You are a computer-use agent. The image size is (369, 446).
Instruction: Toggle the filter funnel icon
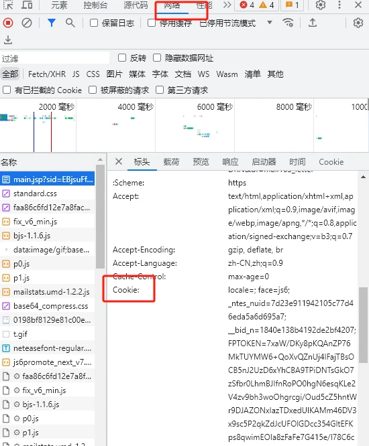tap(52, 23)
